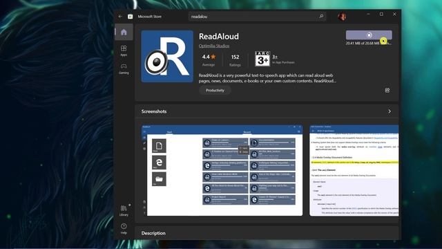Image resolution: width=442 pixels, height=249 pixels.
Task: Open the first ReadAloud screenshot thumbnail
Action: 222,171
